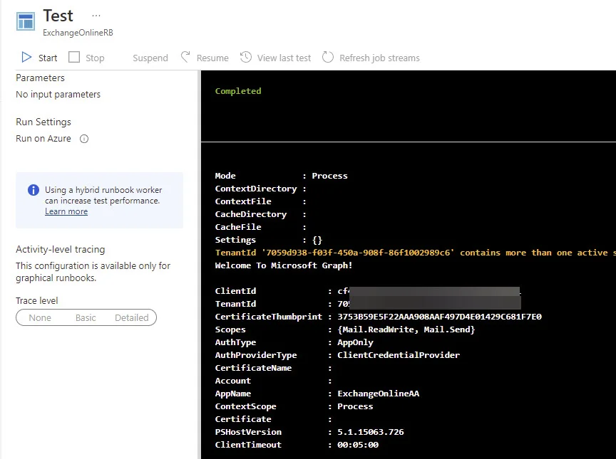Click the Refresh job streams icon

328,57
